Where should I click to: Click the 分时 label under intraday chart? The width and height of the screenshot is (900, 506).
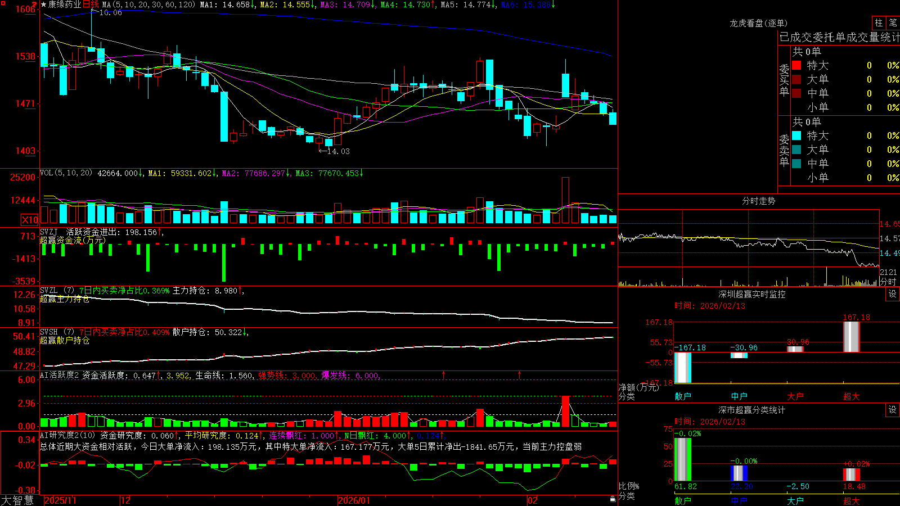pos(888,282)
